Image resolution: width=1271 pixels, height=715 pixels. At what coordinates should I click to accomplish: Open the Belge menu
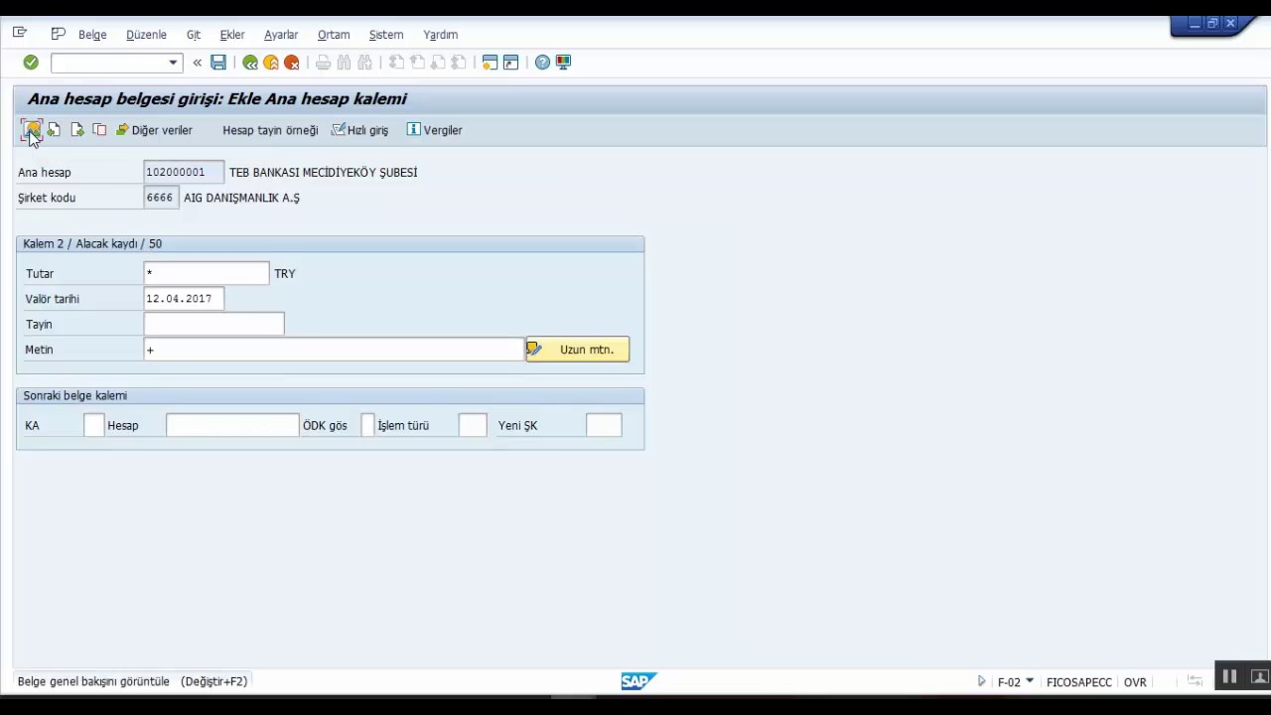pyautogui.click(x=92, y=35)
